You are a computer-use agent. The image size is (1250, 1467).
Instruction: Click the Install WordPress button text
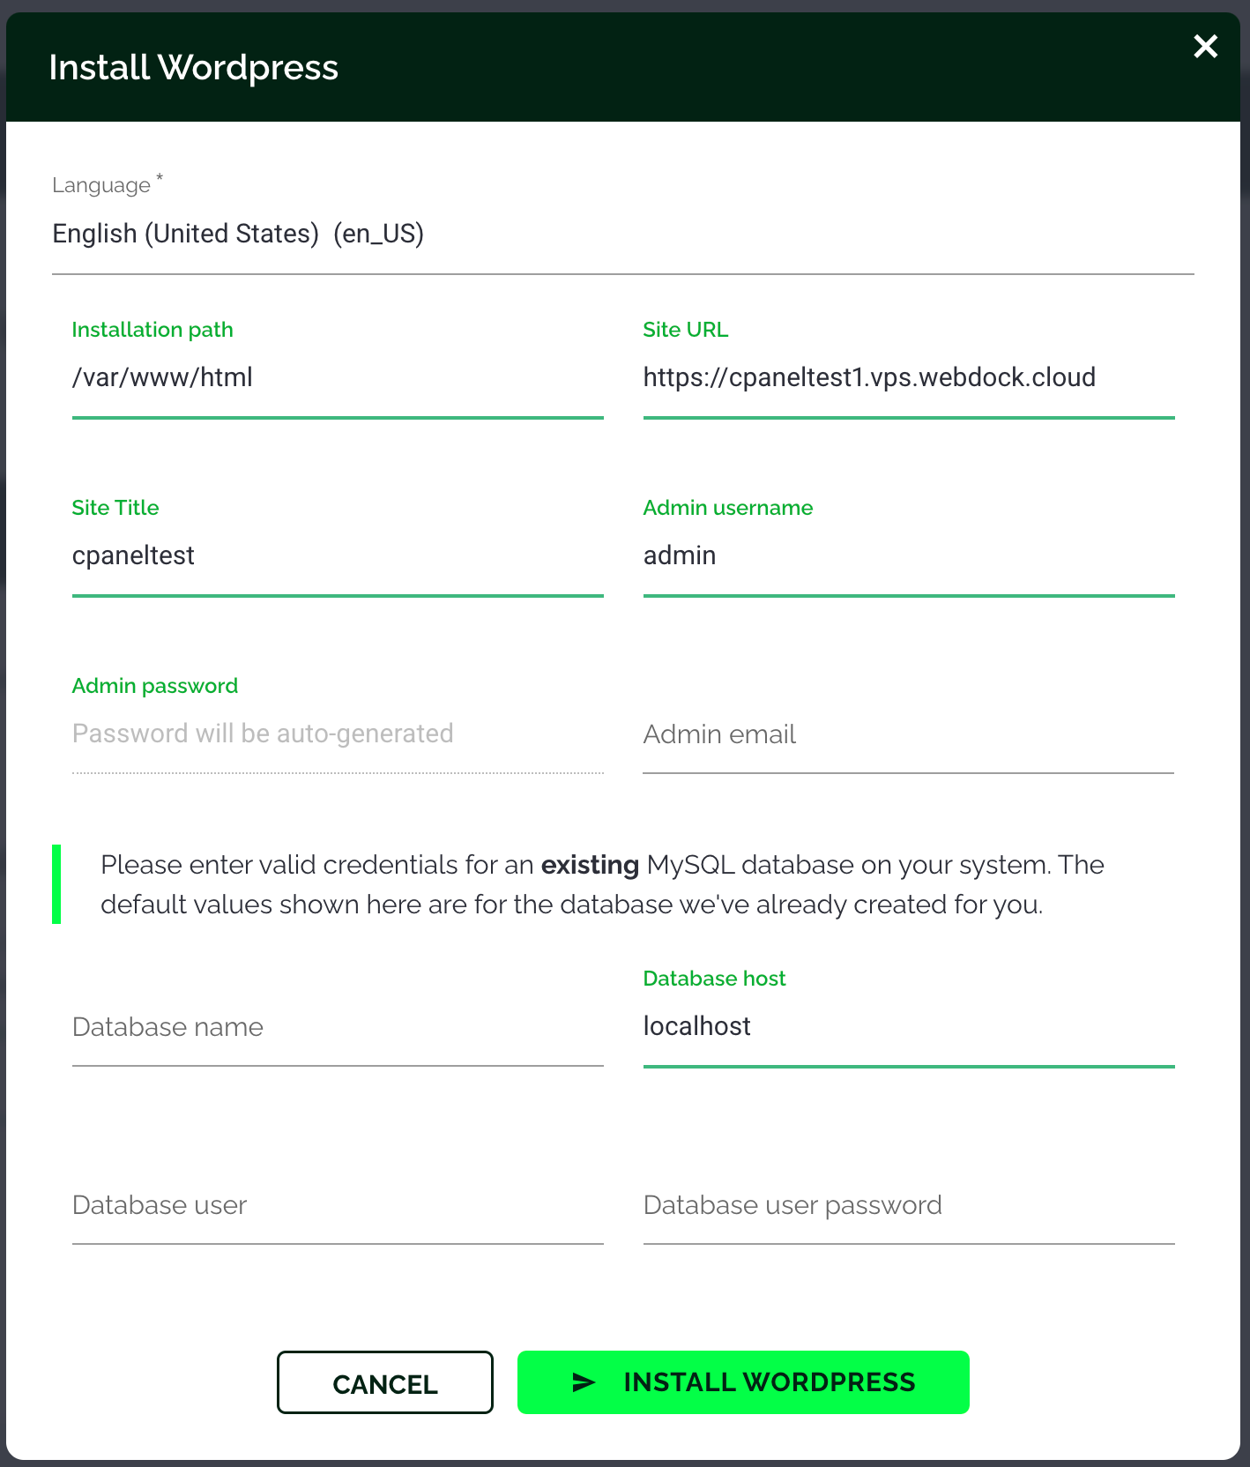769,1382
